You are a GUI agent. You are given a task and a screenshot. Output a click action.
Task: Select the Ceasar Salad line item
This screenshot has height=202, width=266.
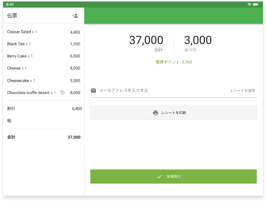tap(44, 32)
